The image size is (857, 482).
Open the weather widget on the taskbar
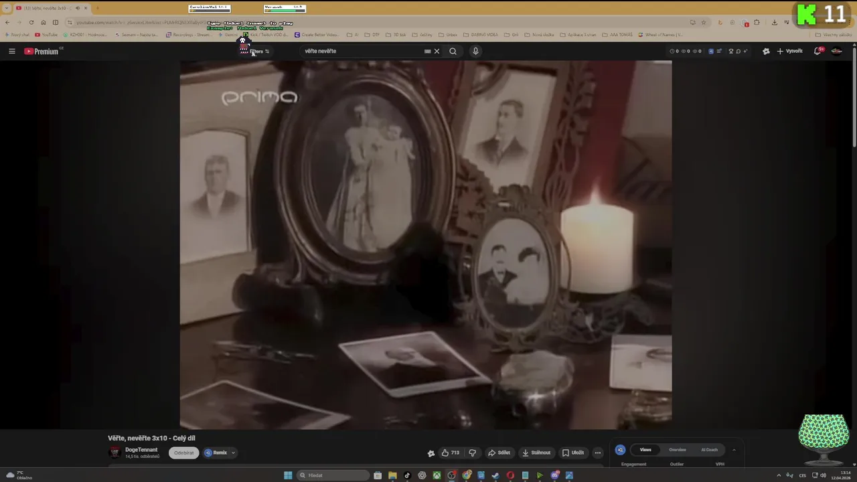point(19,475)
